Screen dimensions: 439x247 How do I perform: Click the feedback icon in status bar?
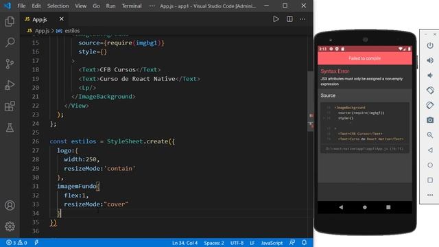(292, 242)
